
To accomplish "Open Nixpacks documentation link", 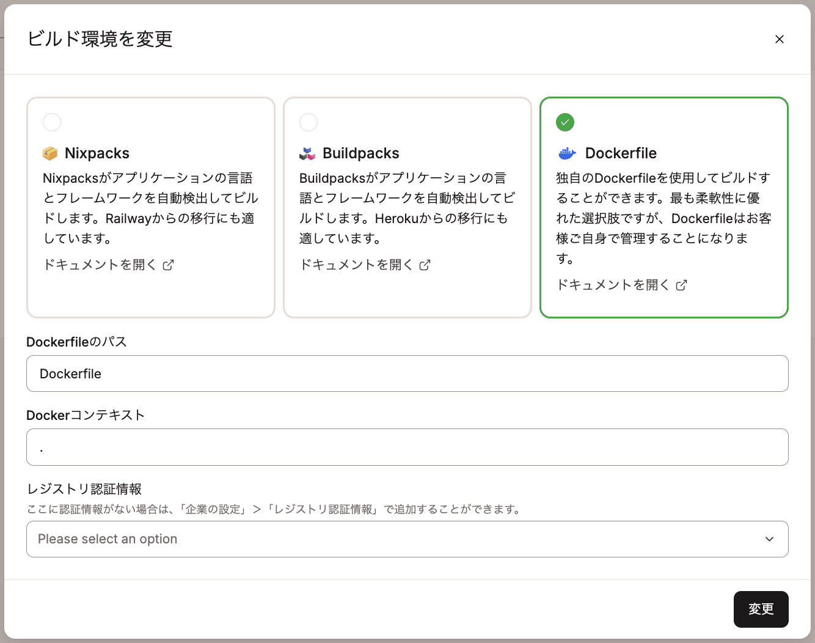I will pos(100,265).
